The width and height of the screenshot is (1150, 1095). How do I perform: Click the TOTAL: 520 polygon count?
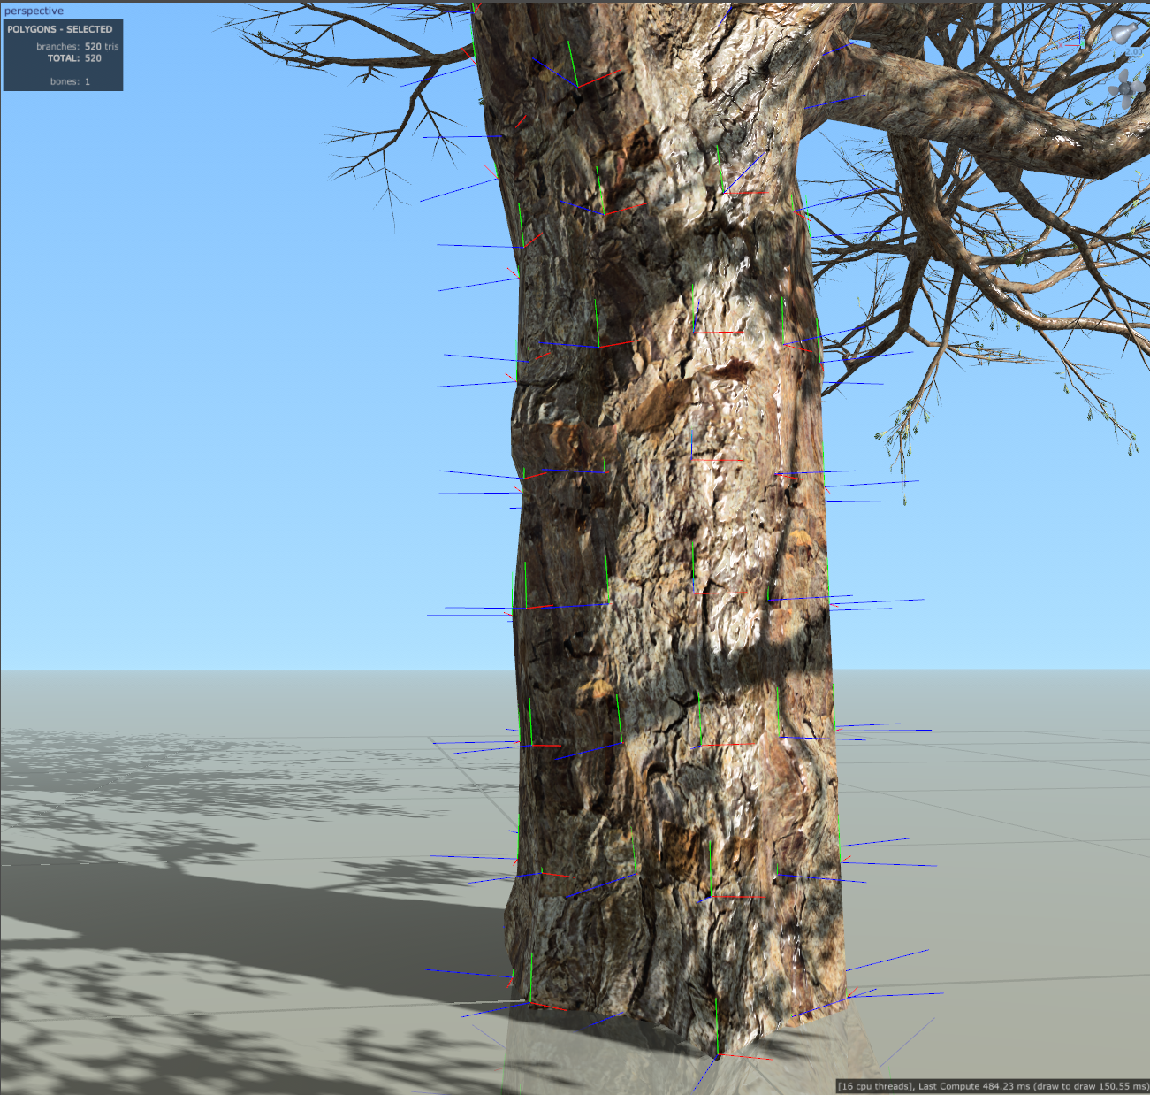point(75,58)
